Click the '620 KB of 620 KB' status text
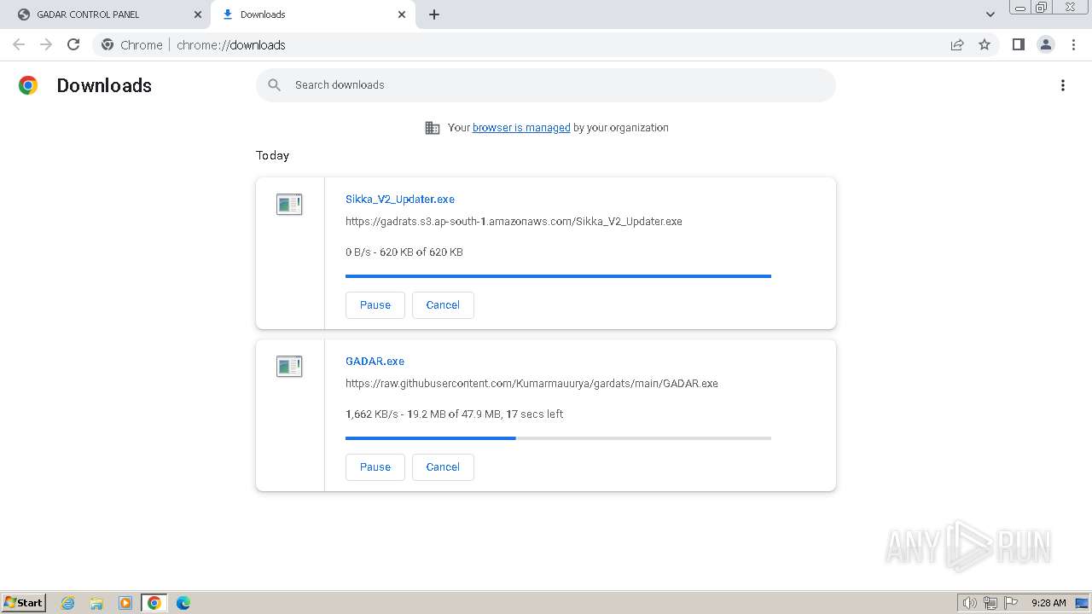The height and width of the screenshot is (614, 1092). point(421,252)
